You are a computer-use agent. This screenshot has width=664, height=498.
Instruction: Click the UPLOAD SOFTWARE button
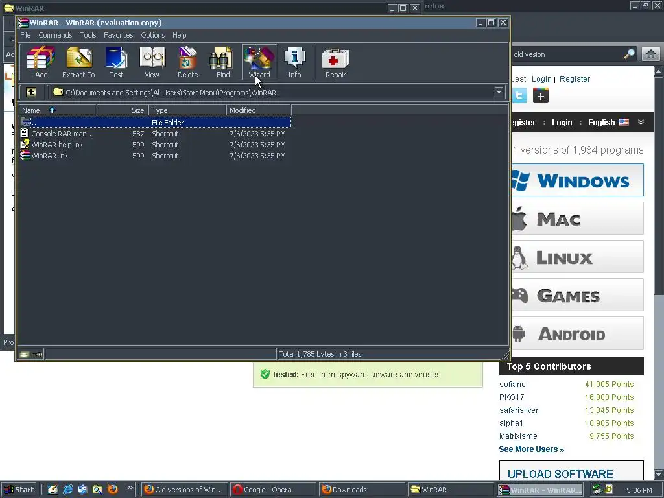571,471
